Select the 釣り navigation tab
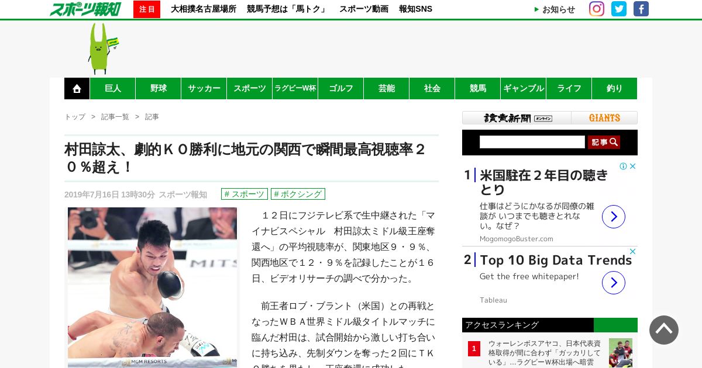This screenshot has height=368, width=702. click(x=615, y=88)
